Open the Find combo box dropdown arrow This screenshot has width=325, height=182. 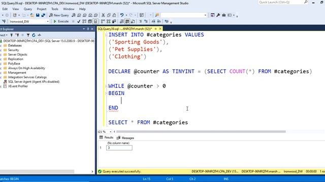(x=205, y=15)
